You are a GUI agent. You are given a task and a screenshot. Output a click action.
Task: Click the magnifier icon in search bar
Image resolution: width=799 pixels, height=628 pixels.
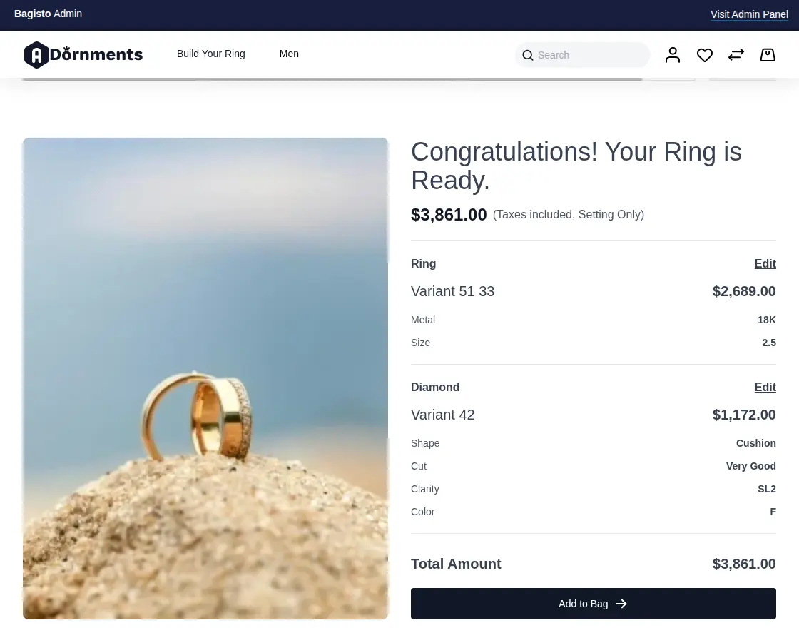pos(528,56)
